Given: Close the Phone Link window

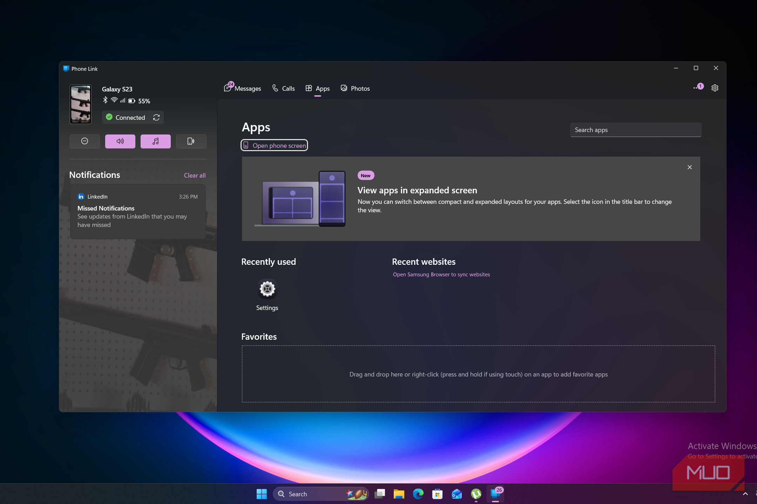Looking at the screenshot, I should click(x=716, y=68).
